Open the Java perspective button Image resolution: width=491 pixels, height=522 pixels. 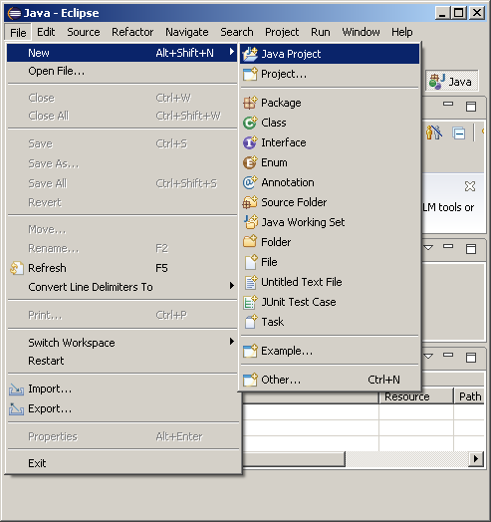point(452,81)
